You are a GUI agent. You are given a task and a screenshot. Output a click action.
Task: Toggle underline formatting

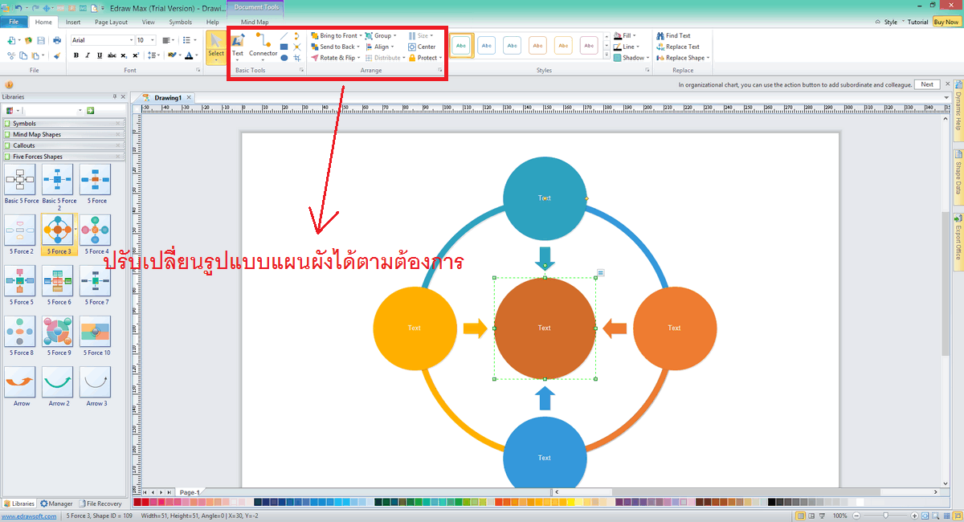pyautogui.click(x=100, y=55)
